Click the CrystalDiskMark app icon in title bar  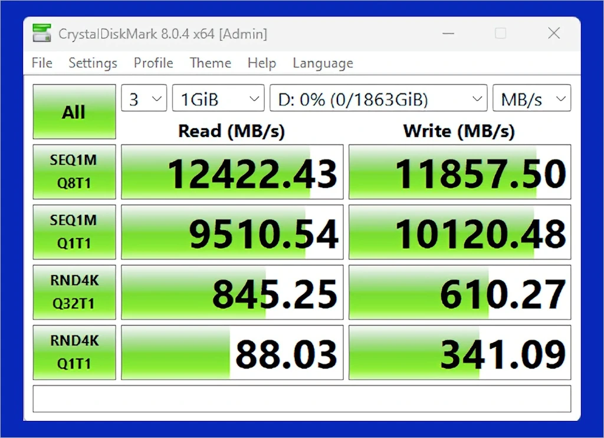(42, 33)
